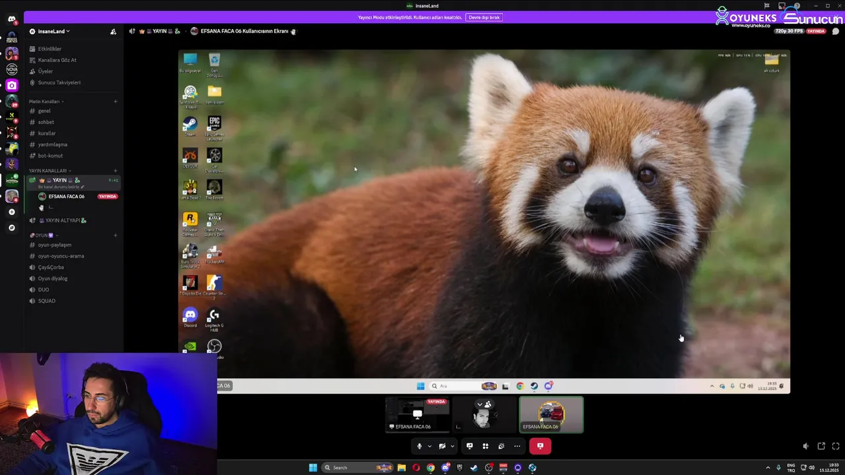The width and height of the screenshot is (845, 475).
Task: Stop streaming with the red screen button
Action: coord(540,446)
